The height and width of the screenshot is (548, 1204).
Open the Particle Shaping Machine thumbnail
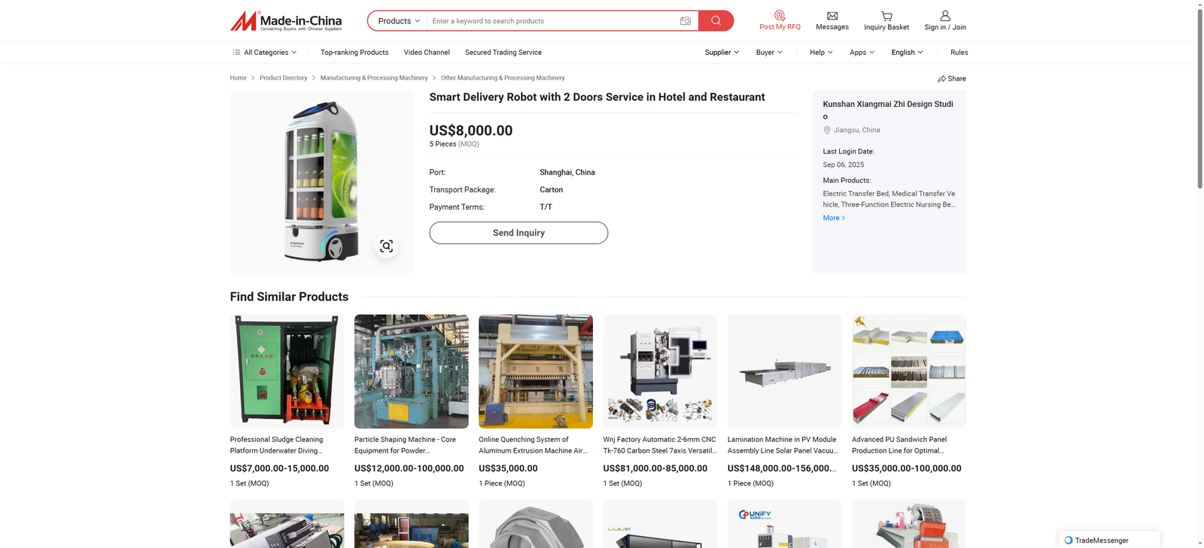[411, 371]
